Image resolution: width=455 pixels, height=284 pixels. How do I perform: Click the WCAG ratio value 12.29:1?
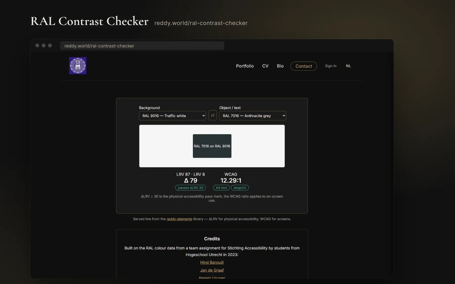click(x=231, y=180)
